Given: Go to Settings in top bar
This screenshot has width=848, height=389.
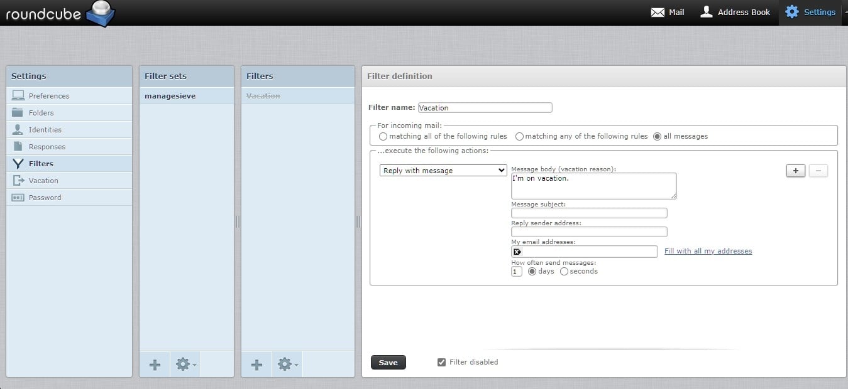Looking at the screenshot, I should click(810, 12).
